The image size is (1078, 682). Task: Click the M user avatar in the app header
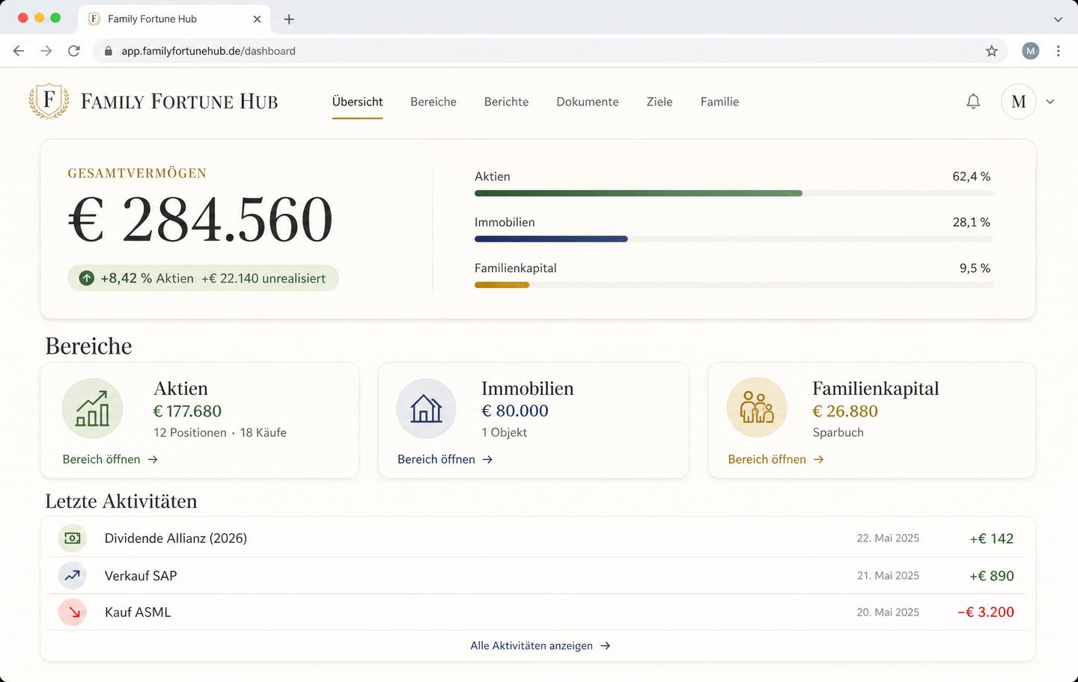pos(1018,102)
